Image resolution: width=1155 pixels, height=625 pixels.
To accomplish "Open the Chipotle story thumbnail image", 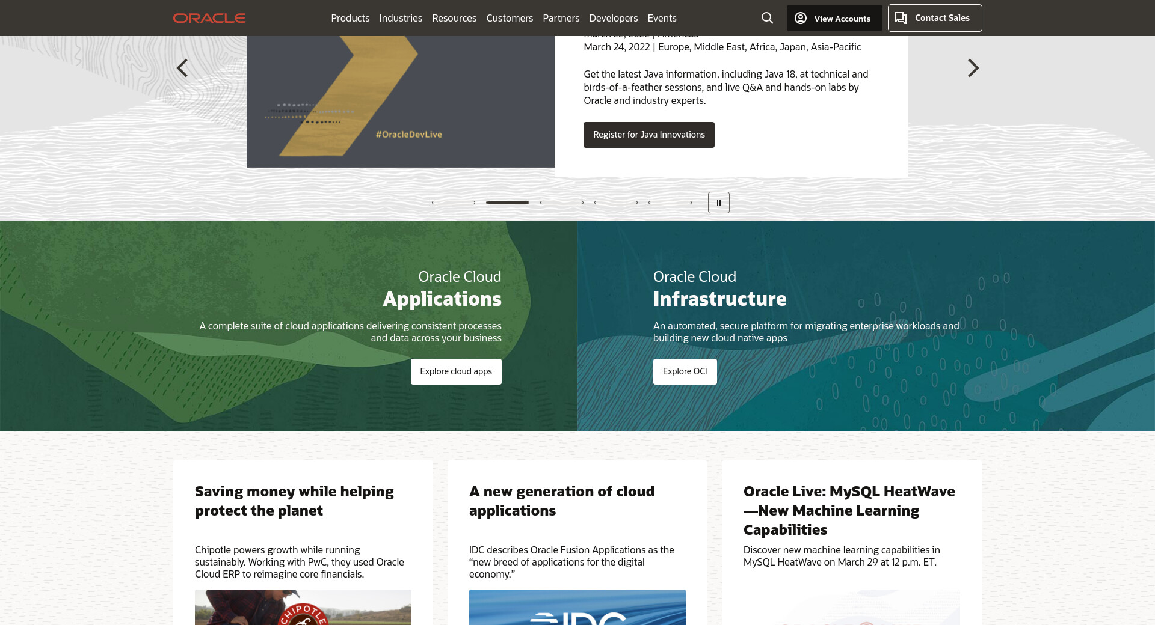I will 303,607.
